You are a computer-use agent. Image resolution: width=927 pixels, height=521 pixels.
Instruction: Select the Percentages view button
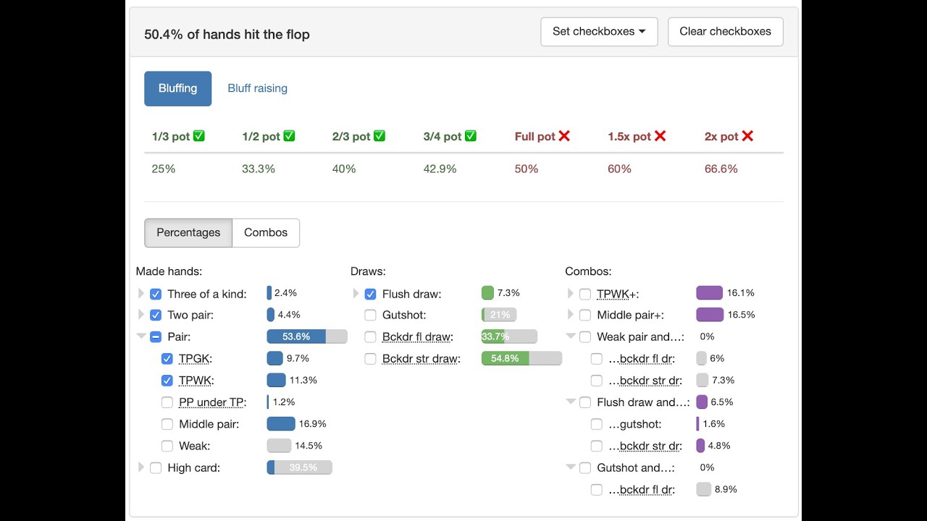188,233
